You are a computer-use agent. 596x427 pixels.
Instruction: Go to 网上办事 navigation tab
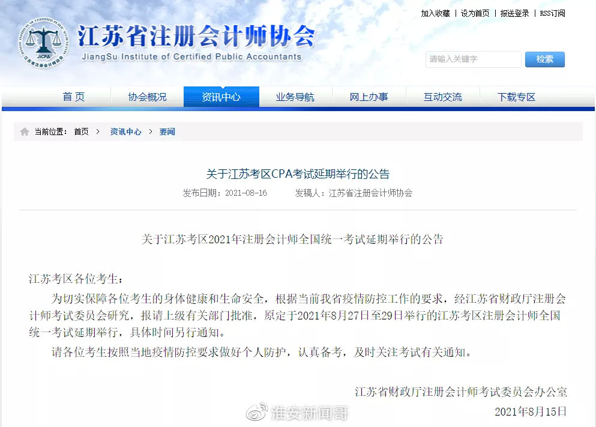pos(369,97)
